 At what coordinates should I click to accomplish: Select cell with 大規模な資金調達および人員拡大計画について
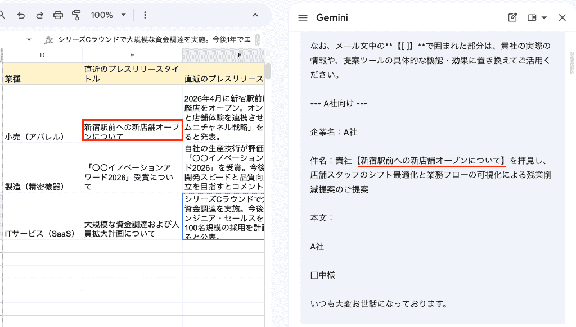(x=132, y=217)
